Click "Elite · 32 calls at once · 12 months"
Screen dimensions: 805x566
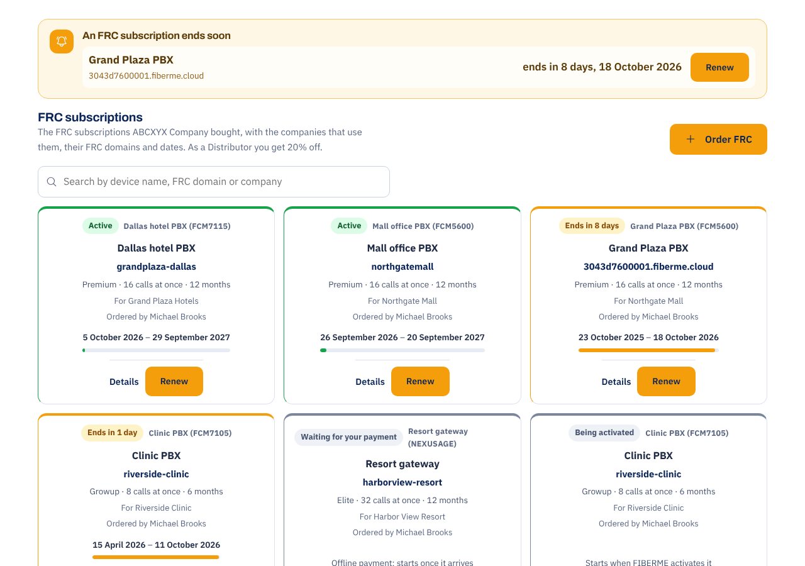click(x=402, y=500)
